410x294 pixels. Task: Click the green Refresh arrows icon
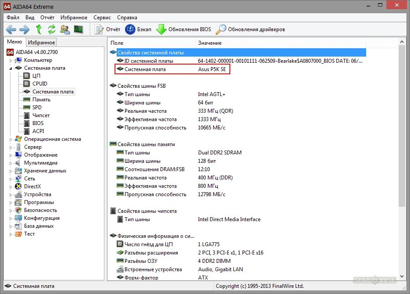(x=51, y=29)
